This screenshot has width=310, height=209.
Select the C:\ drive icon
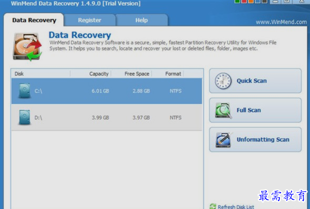pyautogui.click(x=24, y=91)
